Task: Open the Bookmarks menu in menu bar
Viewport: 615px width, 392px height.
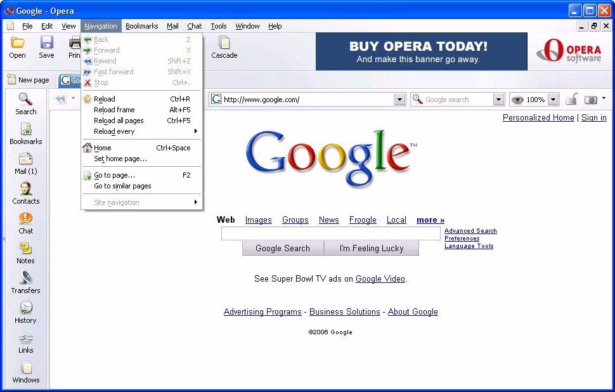Action: (141, 26)
